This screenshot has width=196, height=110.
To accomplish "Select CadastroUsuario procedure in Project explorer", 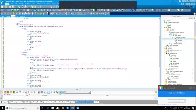I will [x=176, y=75].
